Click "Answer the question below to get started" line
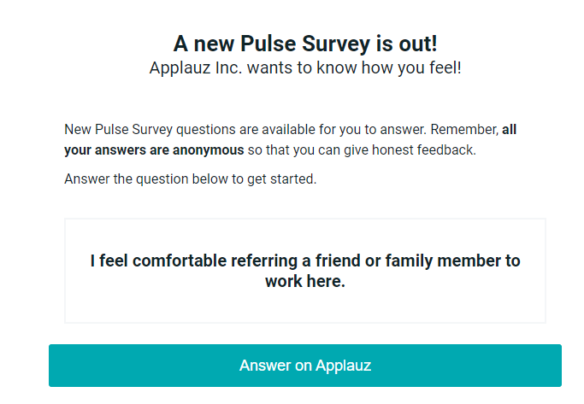The image size is (584, 404). pos(191,179)
